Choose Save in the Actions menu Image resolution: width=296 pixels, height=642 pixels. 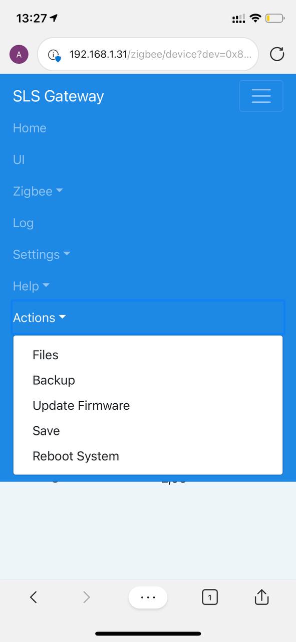click(x=148, y=431)
